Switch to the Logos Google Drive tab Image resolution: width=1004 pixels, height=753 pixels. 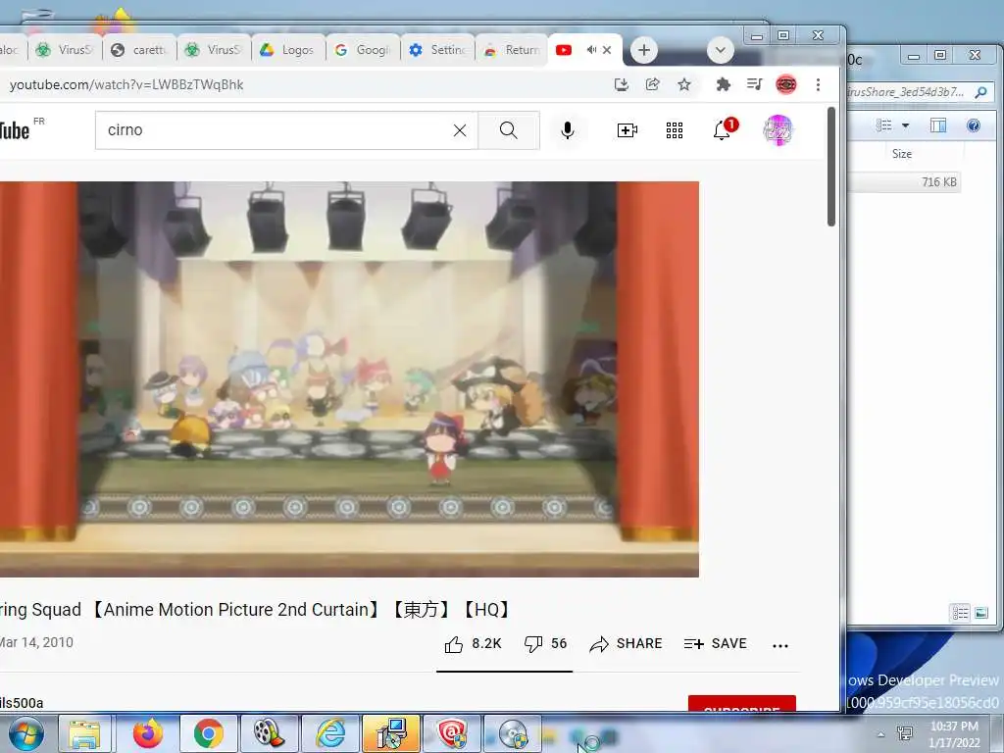[288, 50]
